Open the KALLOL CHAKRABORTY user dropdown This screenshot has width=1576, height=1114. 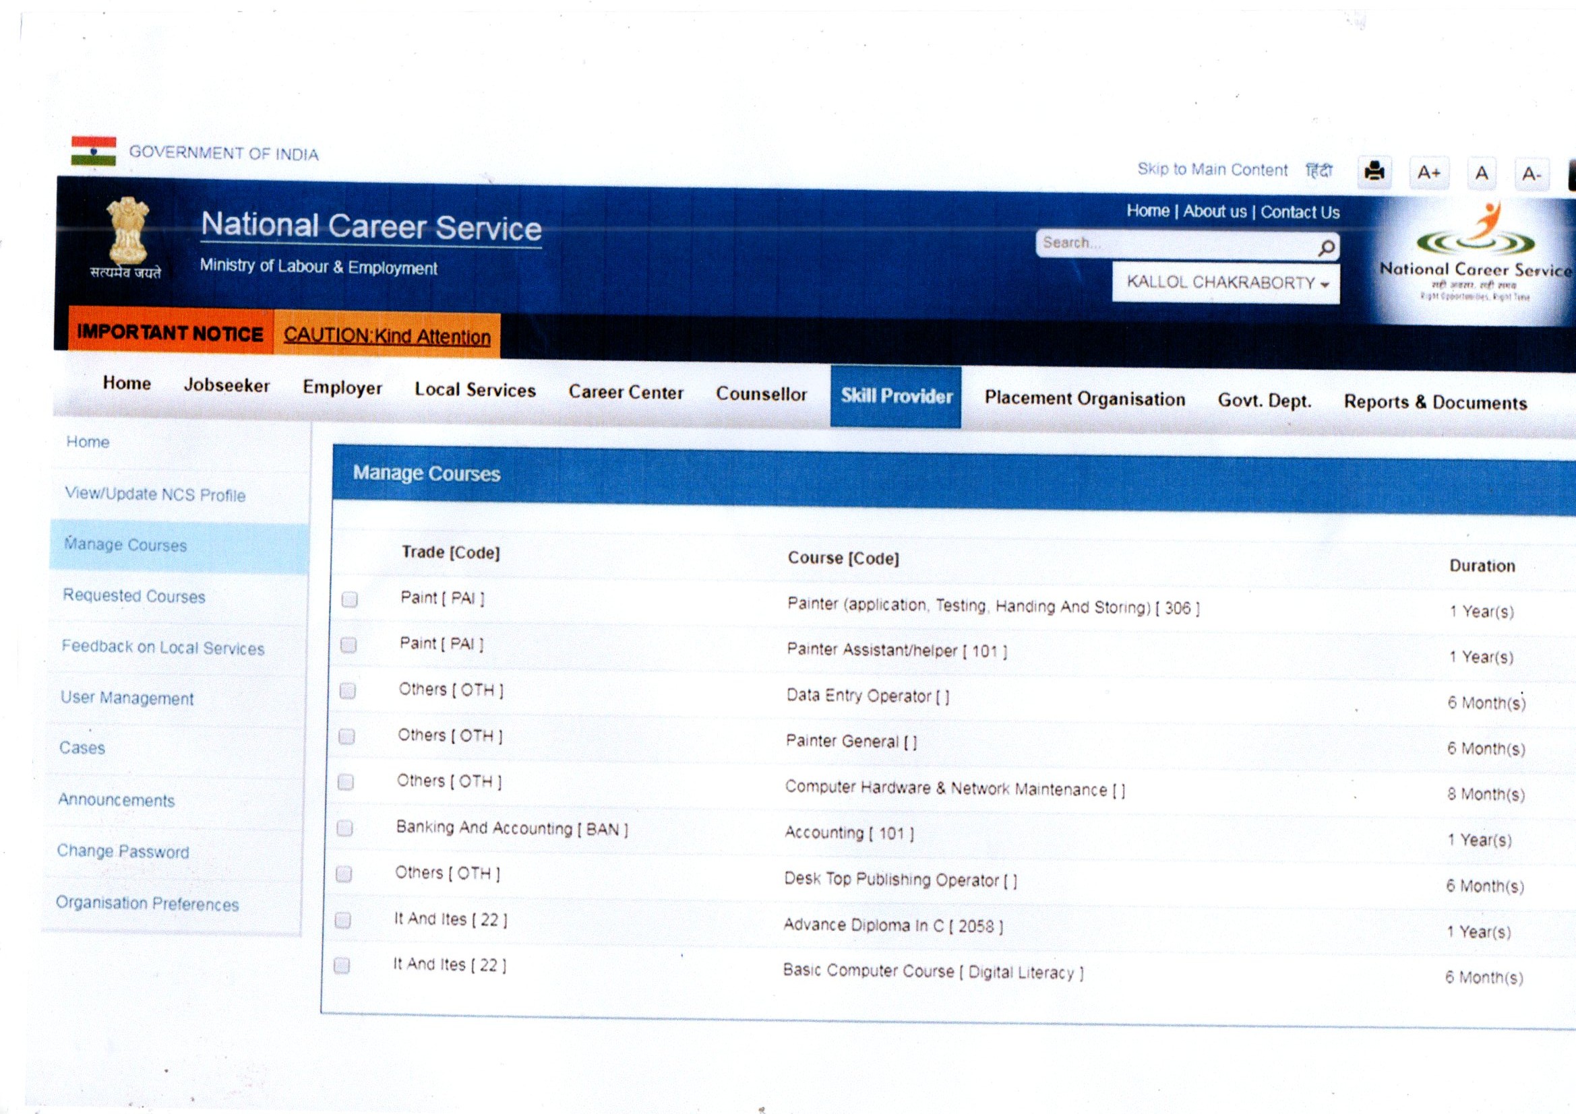(x=1226, y=283)
